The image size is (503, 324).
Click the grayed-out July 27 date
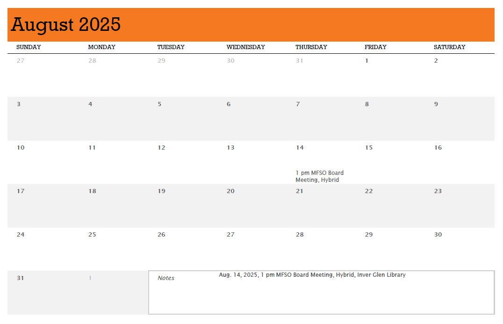pyautogui.click(x=21, y=61)
